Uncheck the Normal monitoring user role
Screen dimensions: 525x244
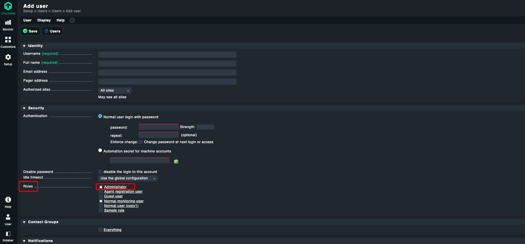click(101, 201)
